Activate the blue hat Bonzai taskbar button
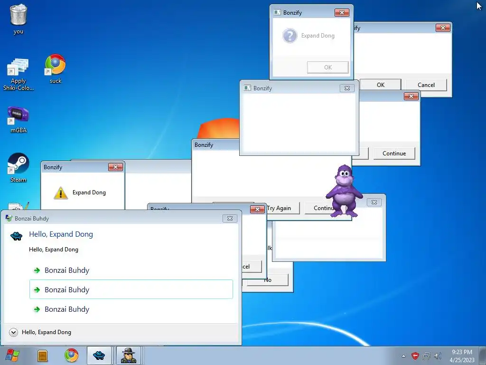The width and height of the screenshot is (486, 365). [99, 355]
